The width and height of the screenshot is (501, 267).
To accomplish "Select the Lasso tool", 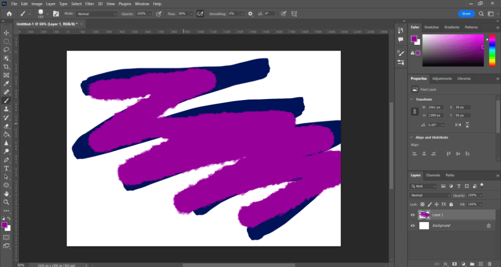I will pos(6,50).
